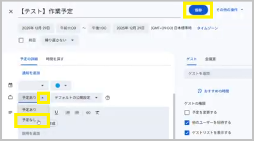Select end time 午後1:00
Screen dimensions: 254x141
click(x=99, y=28)
